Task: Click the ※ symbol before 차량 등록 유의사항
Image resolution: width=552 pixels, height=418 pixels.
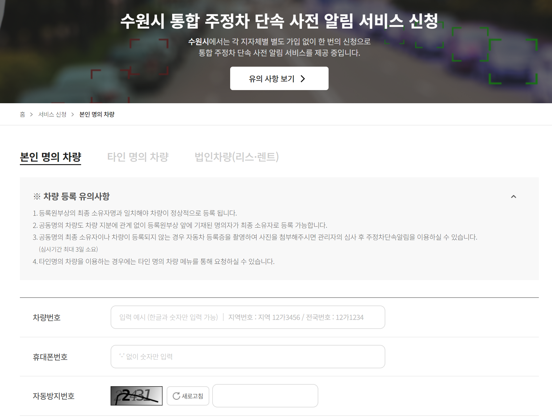Action: coord(37,196)
